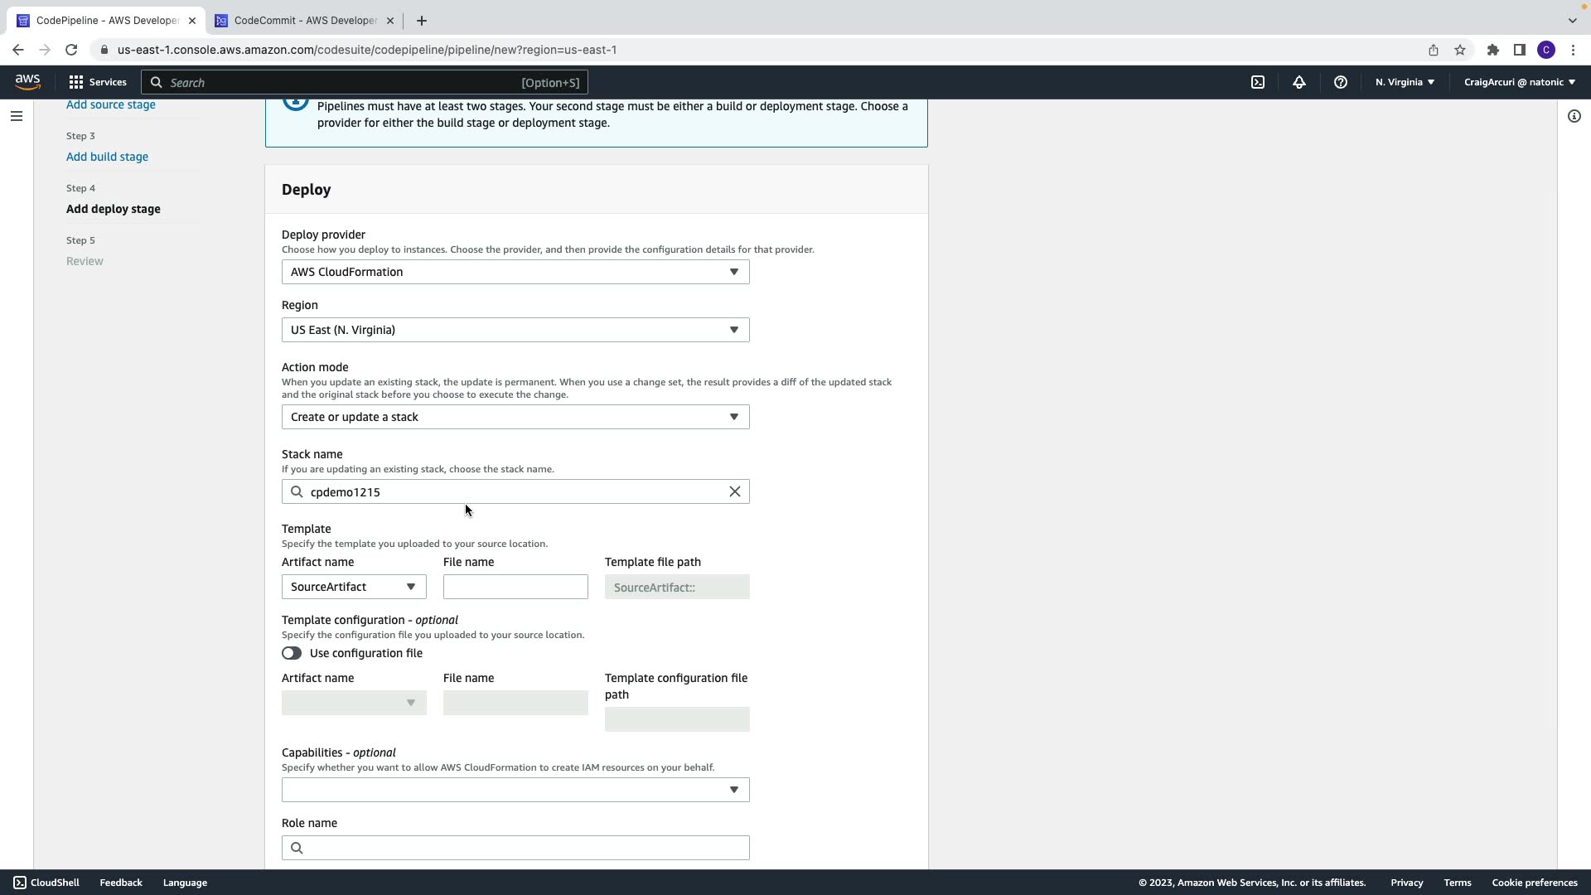Open N. Virginia region menu
The width and height of the screenshot is (1591, 895).
tap(1405, 82)
